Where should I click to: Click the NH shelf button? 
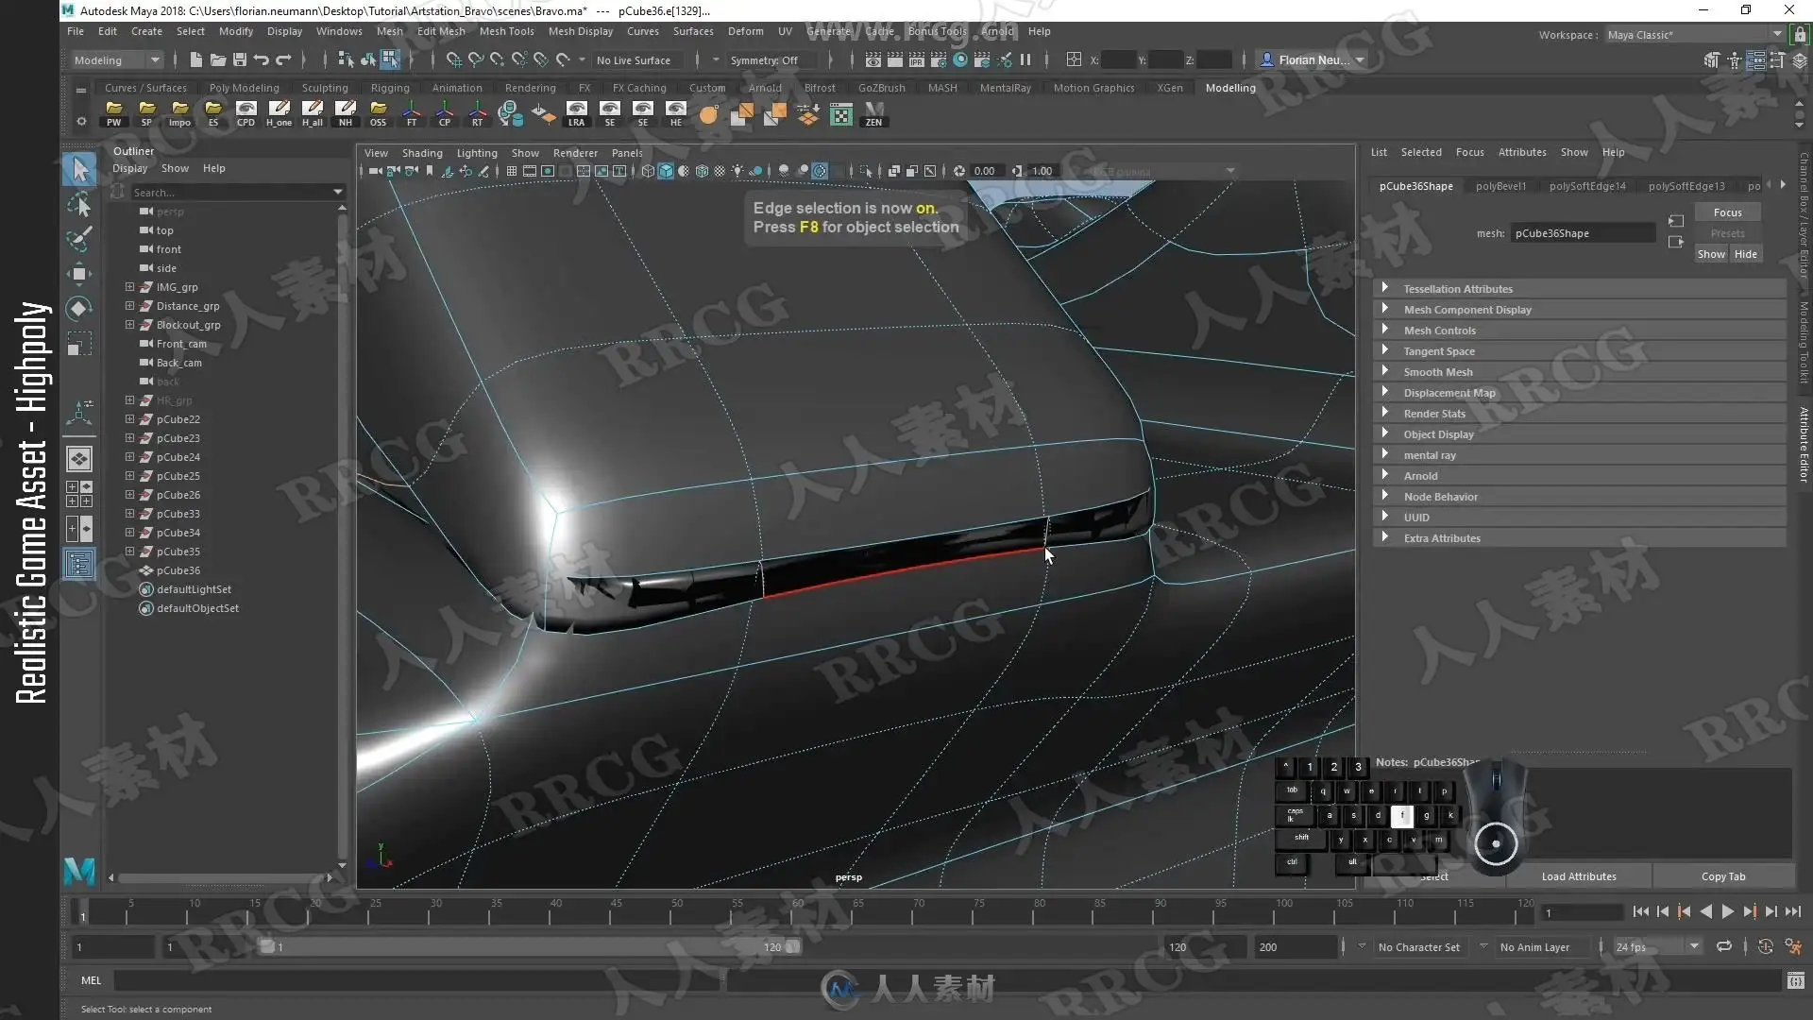point(346,114)
